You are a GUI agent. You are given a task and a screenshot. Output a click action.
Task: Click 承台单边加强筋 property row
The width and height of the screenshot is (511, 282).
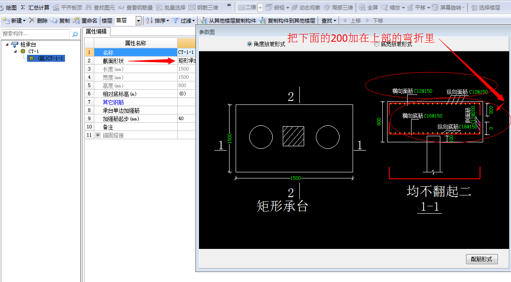(140, 111)
